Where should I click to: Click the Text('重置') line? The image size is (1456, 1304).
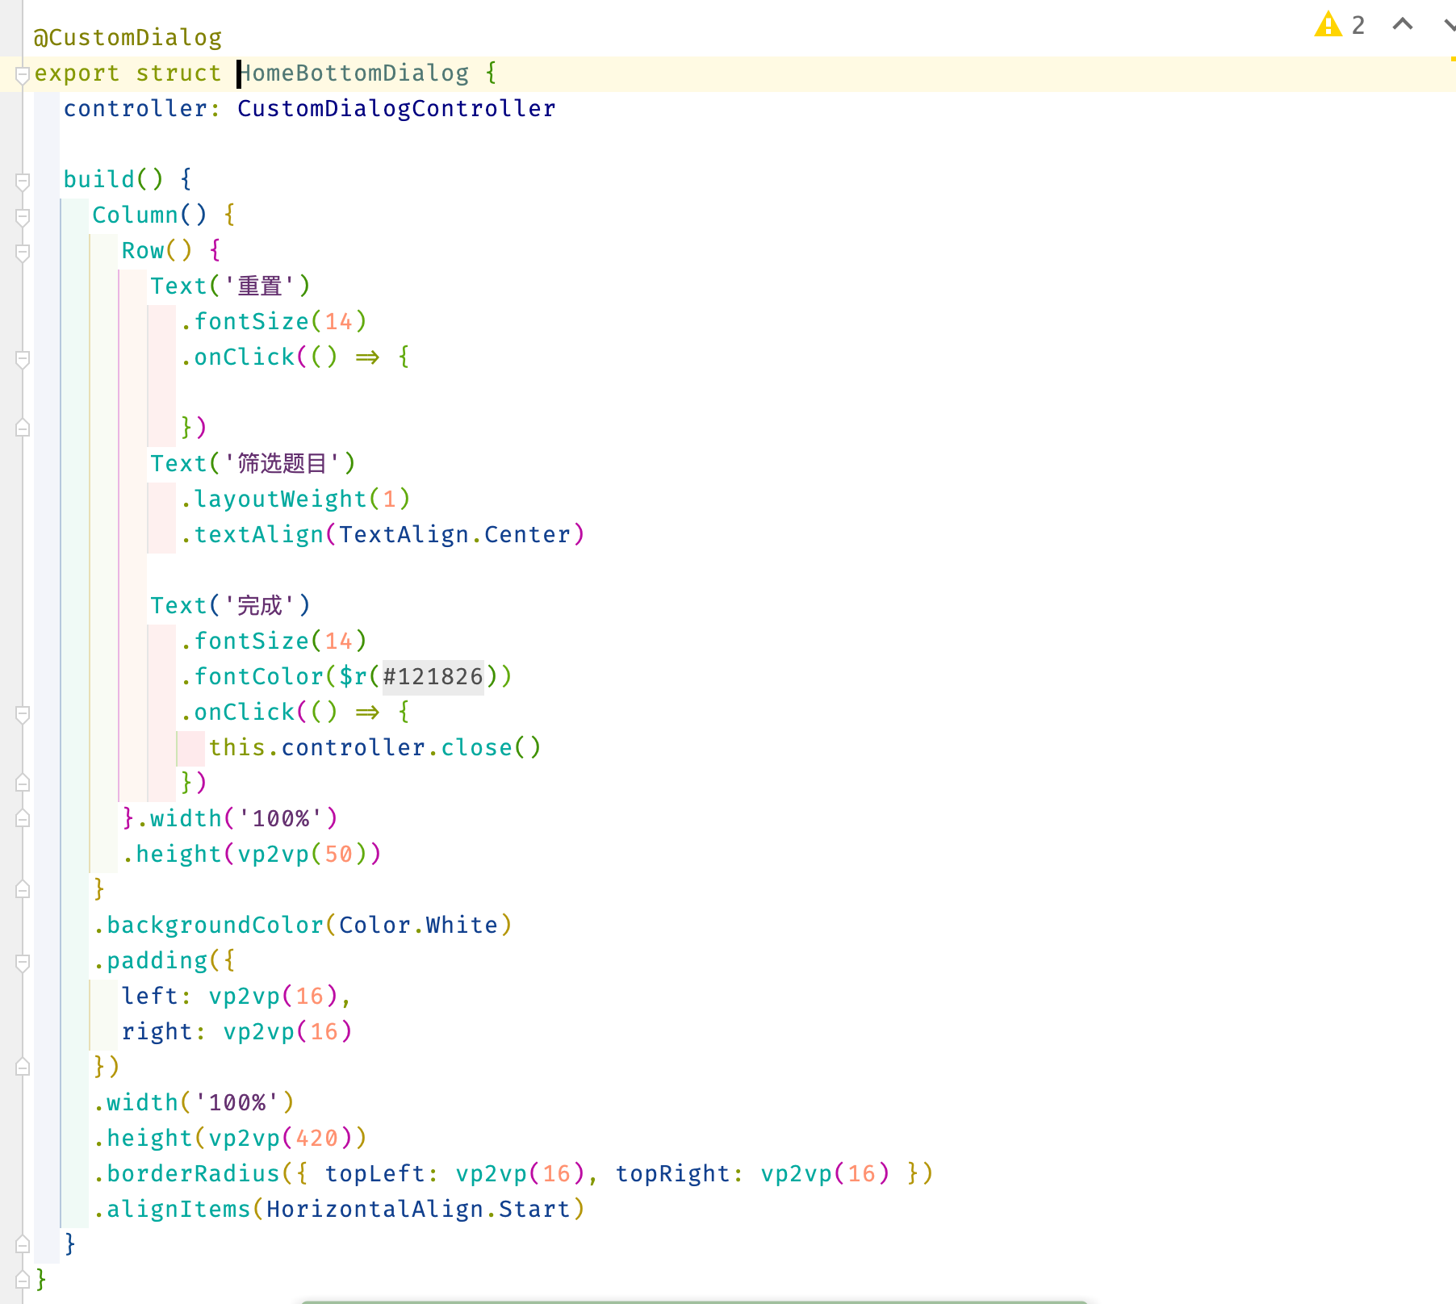pyautogui.click(x=230, y=286)
